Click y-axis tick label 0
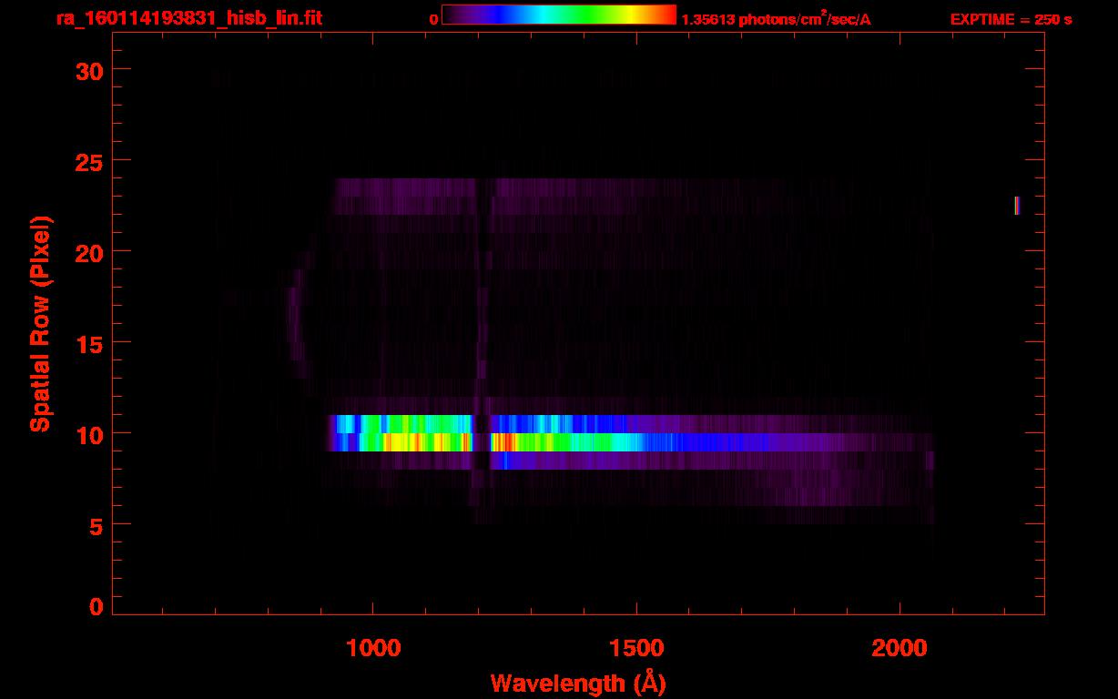The width and height of the screenshot is (1118, 699). coord(96,607)
